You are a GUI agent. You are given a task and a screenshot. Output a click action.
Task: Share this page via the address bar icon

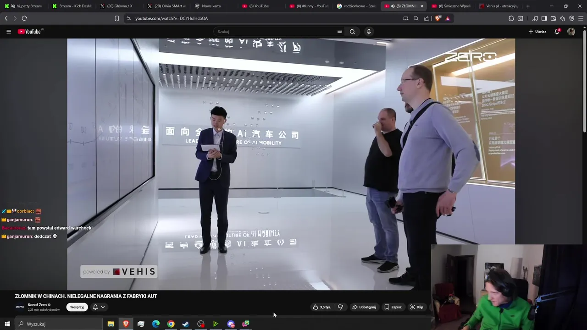click(426, 18)
